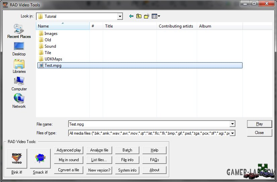Go back using the green arrow icon
Viewport: 277px width, 182px height.
pos(131,16)
